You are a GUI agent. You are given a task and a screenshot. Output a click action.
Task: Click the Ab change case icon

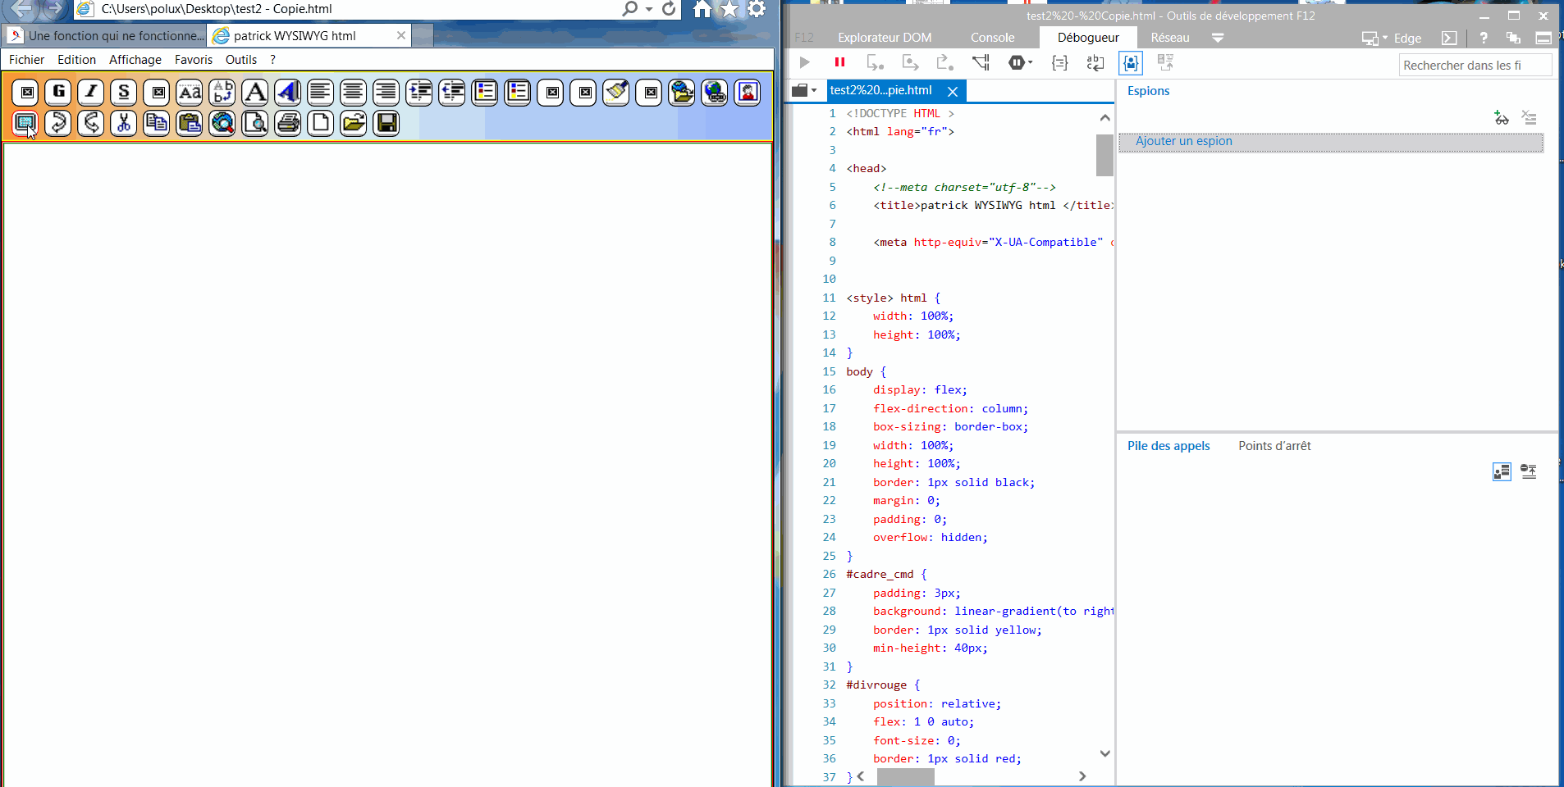point(222,92)
